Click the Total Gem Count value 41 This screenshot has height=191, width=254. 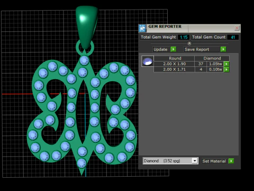233,37
